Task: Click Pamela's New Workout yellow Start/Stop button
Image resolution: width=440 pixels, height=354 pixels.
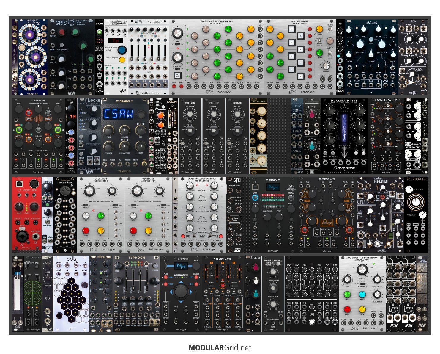Action: (x=122, y=60)
